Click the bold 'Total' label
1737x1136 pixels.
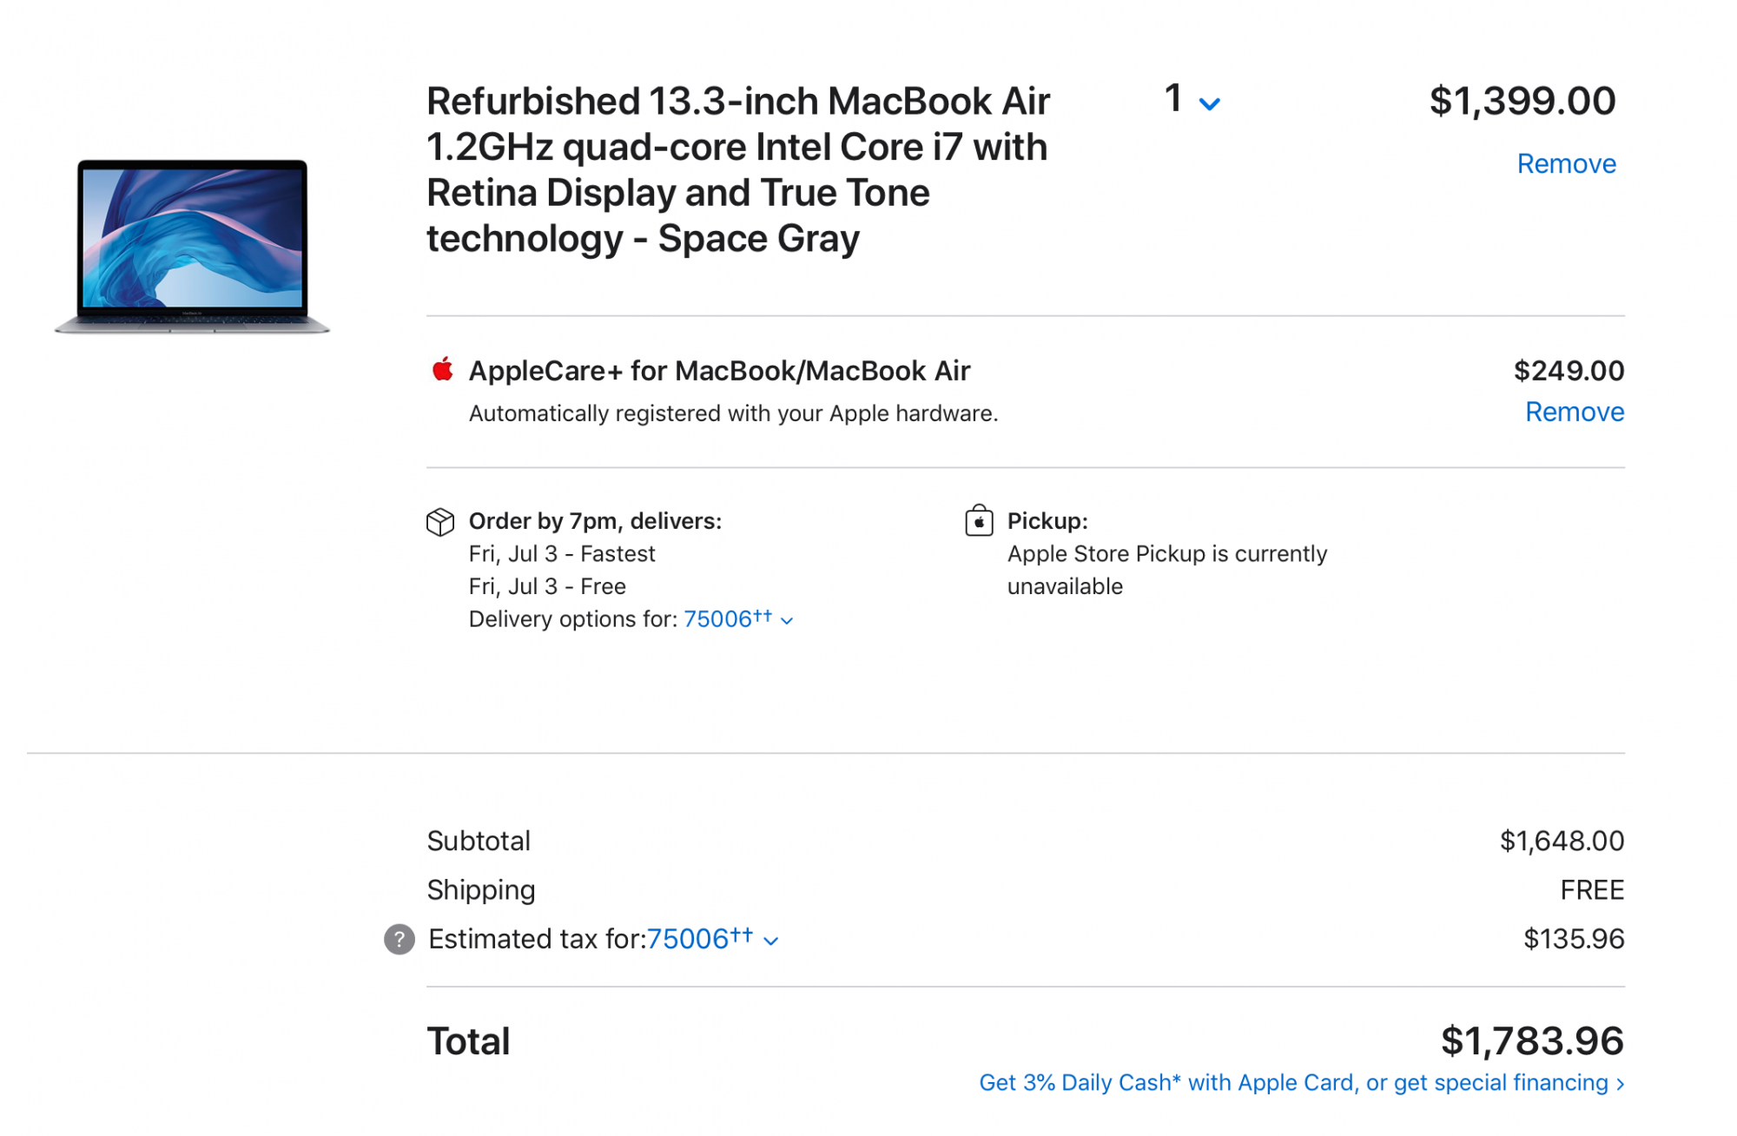[x=468, y=1040]
